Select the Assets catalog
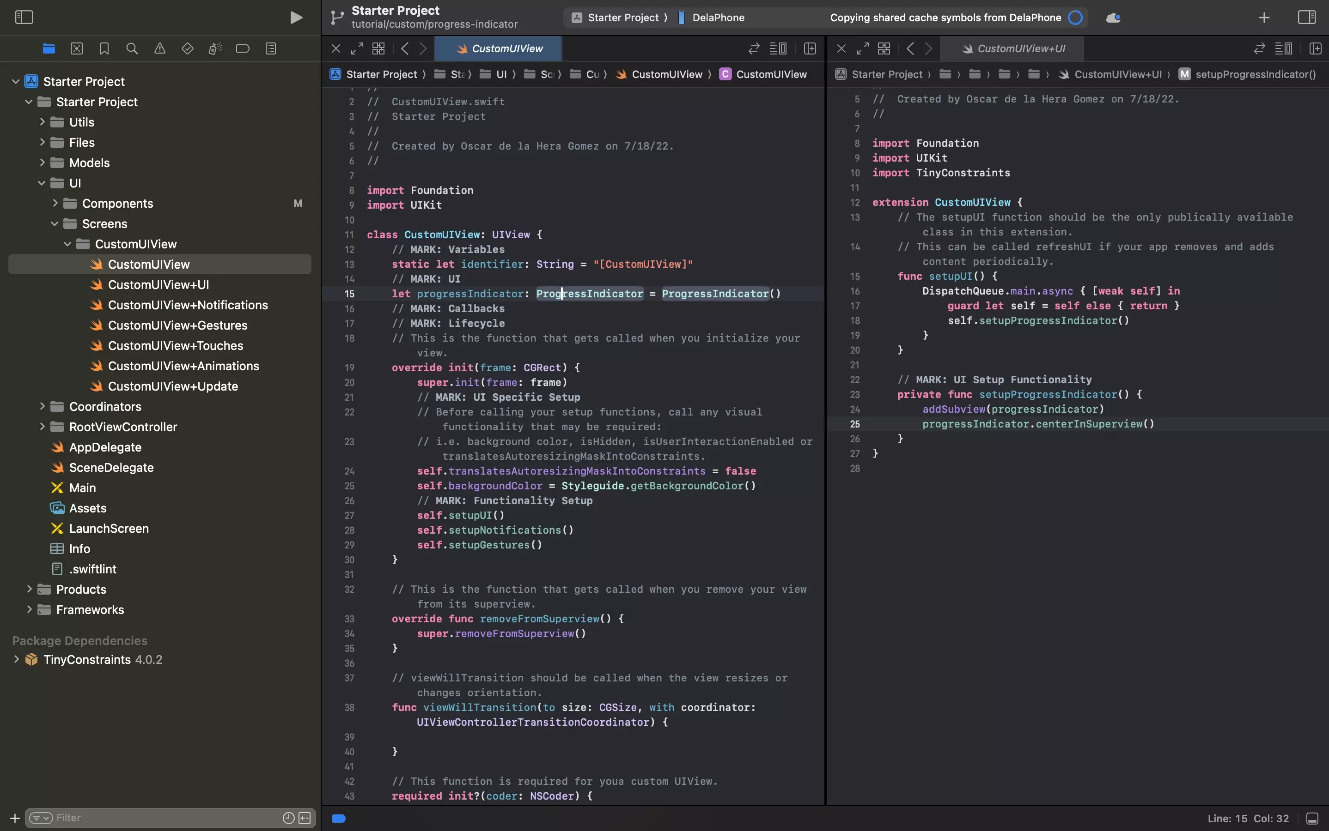1329x831 pixels. click(x=87, y=508)
